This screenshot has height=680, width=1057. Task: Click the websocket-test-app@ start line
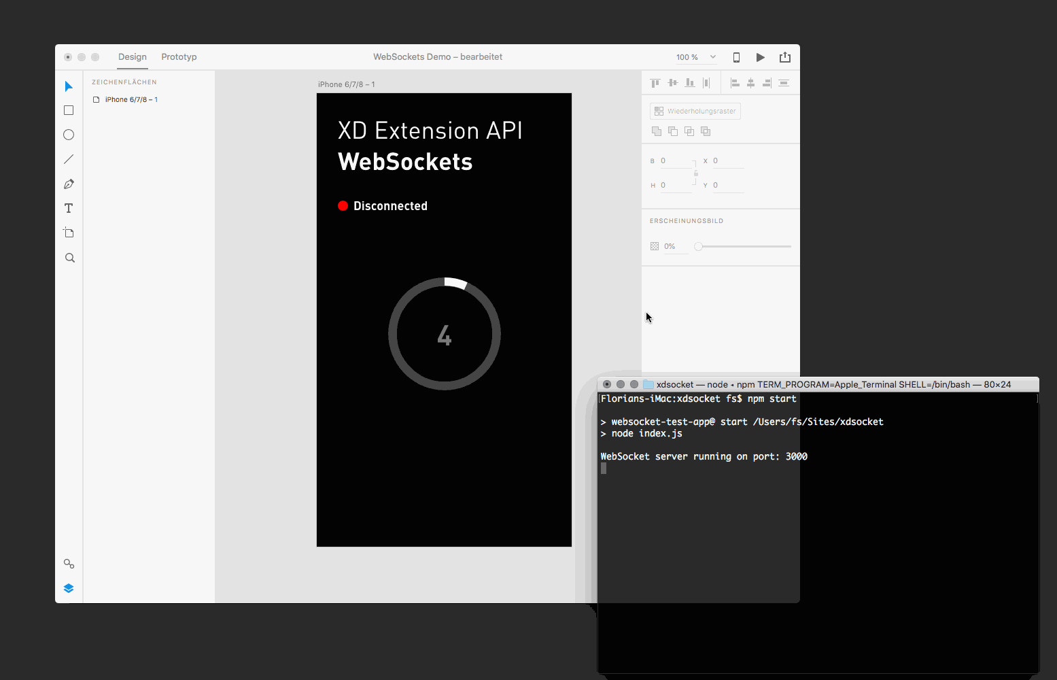pos(742,422)
